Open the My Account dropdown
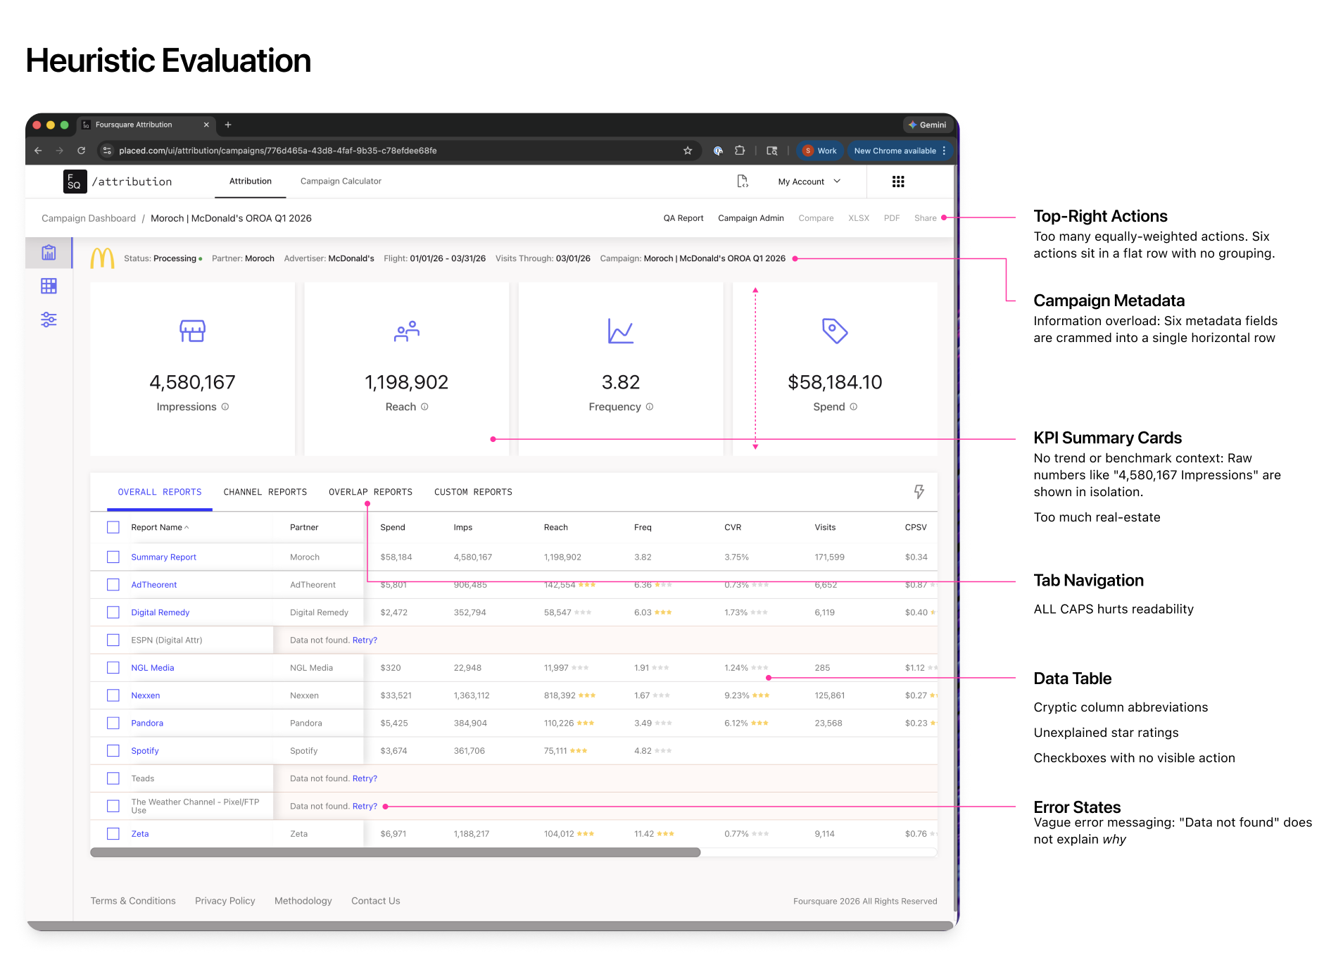This screenshot has width=1343, height=960. click(808, 181)
